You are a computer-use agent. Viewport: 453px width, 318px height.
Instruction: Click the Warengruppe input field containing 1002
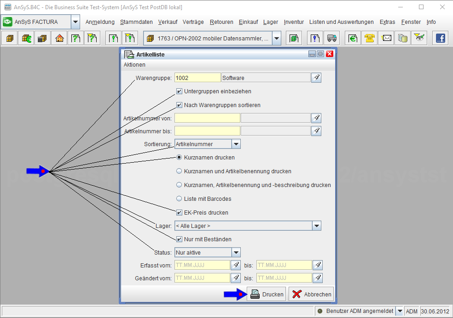(x=197, y=78)
